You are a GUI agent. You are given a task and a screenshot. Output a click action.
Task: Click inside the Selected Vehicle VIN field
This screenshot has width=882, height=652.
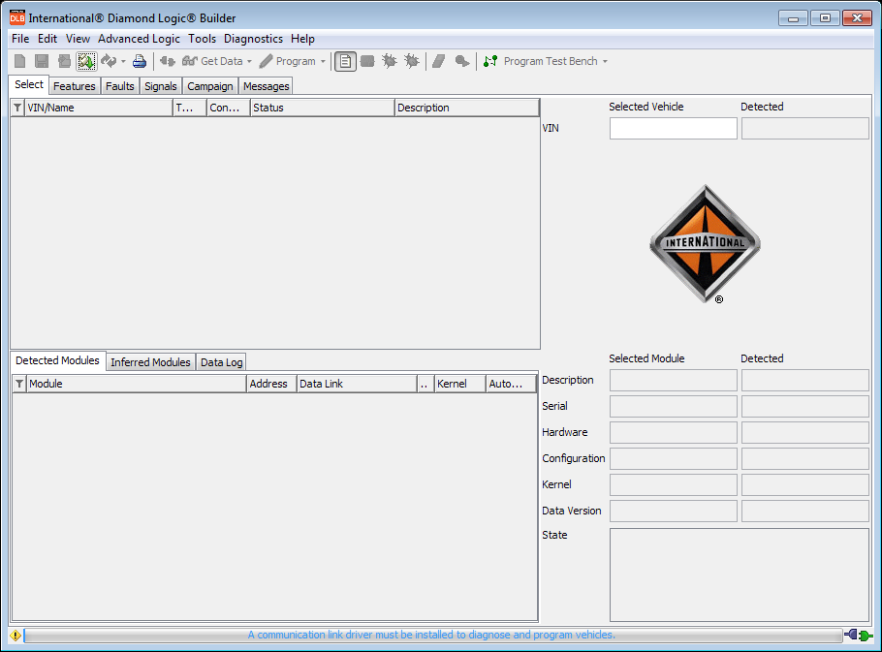click(673, 128)
